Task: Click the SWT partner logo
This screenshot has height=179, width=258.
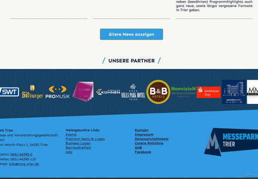Action: pyautogui.click(x=9, y=92)
